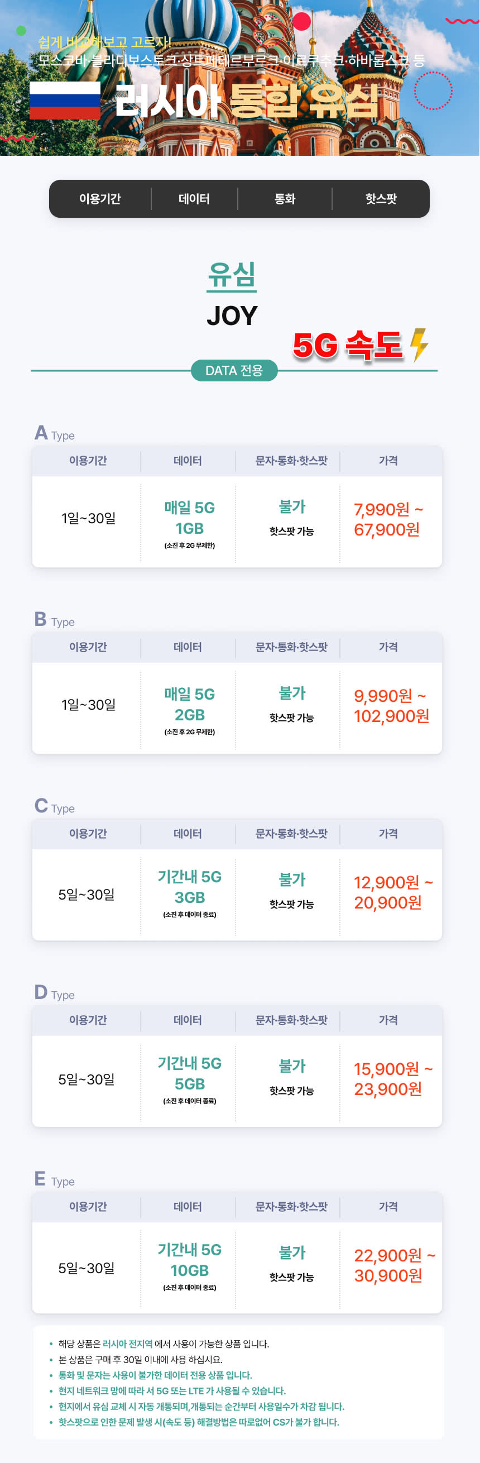Click the yellow lightning bolt icon
480x1463 pixels.
pyautogui.click(x=419, y=344)
